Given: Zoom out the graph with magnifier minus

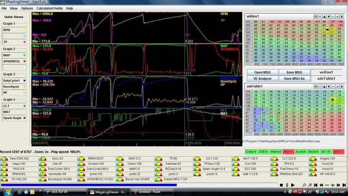Looking at the screenshot, I should coord(304,185).
